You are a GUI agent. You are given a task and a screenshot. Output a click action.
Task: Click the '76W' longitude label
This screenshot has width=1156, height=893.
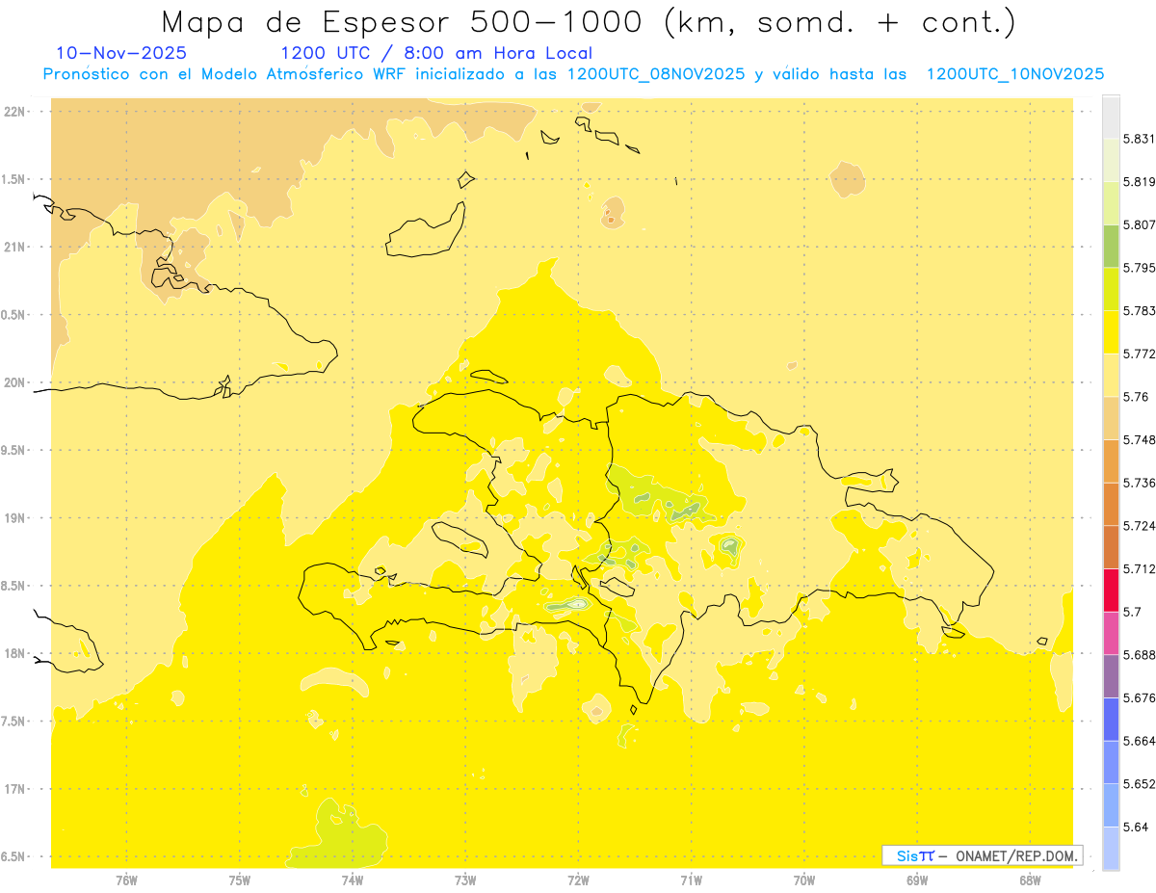click(126, 880)
